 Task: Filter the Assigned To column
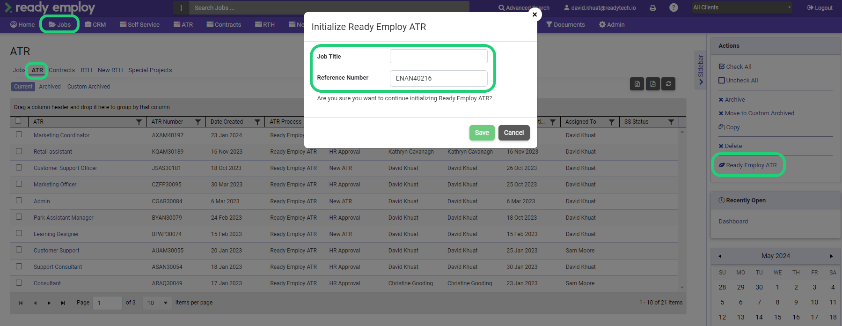coord(611,122)
